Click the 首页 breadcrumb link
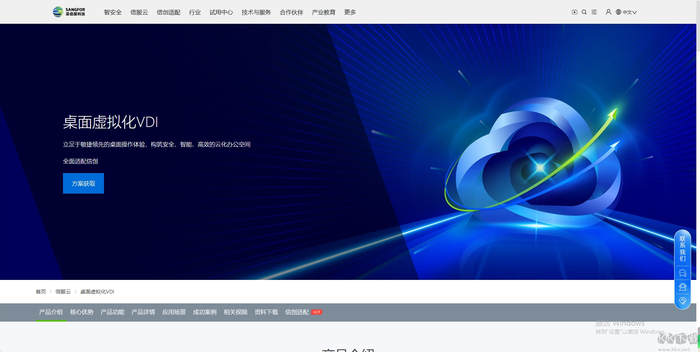Image resolution: width=700 pixels, height=352 pixels. (41, 292)
